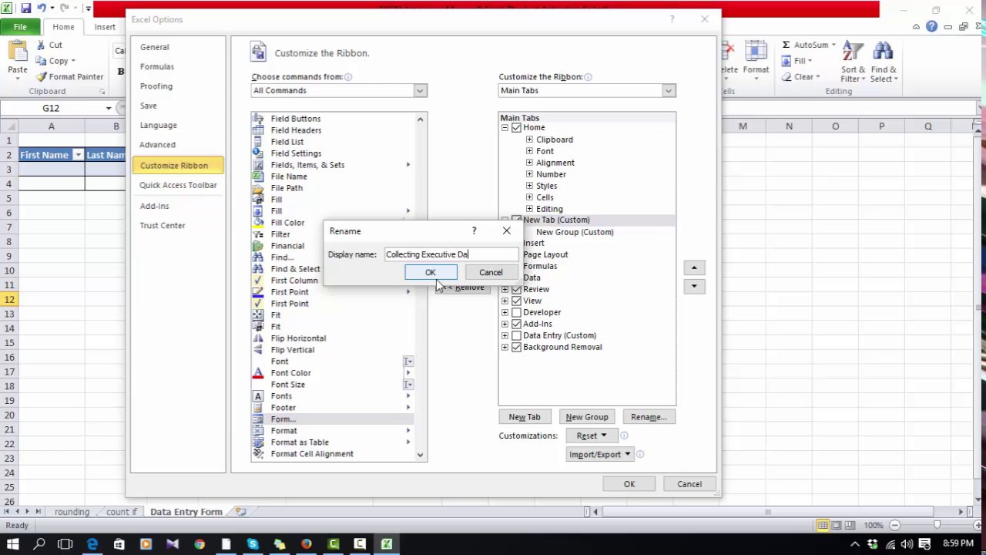Click the New Tab button
The height and width of the screenshot is (555, 986).
pyautogui.click(x=525, y=417)
